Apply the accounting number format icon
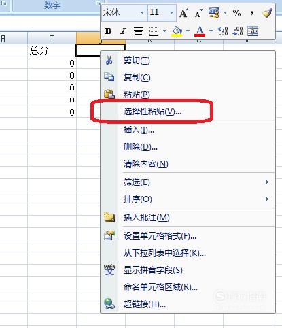Viewport: 282px width, 328px height. (214, 13)
